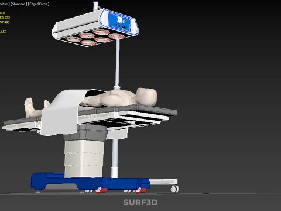Select the patient mannequin's head

pos(146,97)
